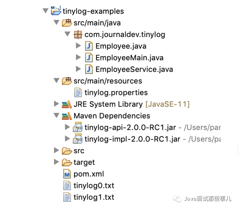Image resolution: width=239 pixels, height=209 pixels.
Task: Collapse the src/main/resources folder
Action: (x=56, y=80)
